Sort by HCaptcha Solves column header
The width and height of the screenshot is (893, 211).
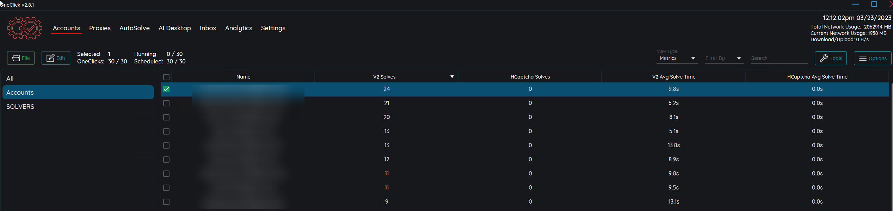coord(530,77)
